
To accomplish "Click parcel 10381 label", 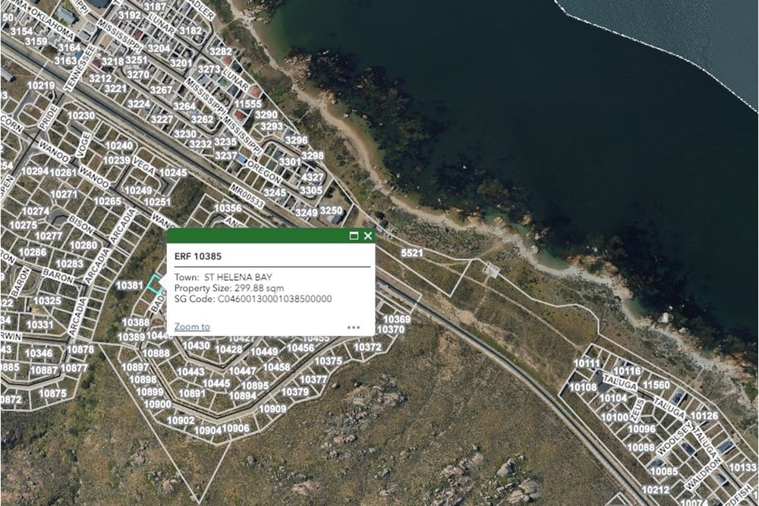I will tap(129, 285).
